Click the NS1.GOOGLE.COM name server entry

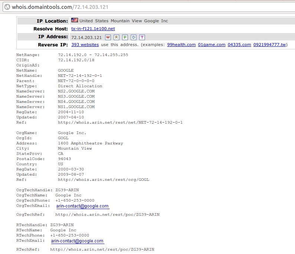click(x=76, y=107)
